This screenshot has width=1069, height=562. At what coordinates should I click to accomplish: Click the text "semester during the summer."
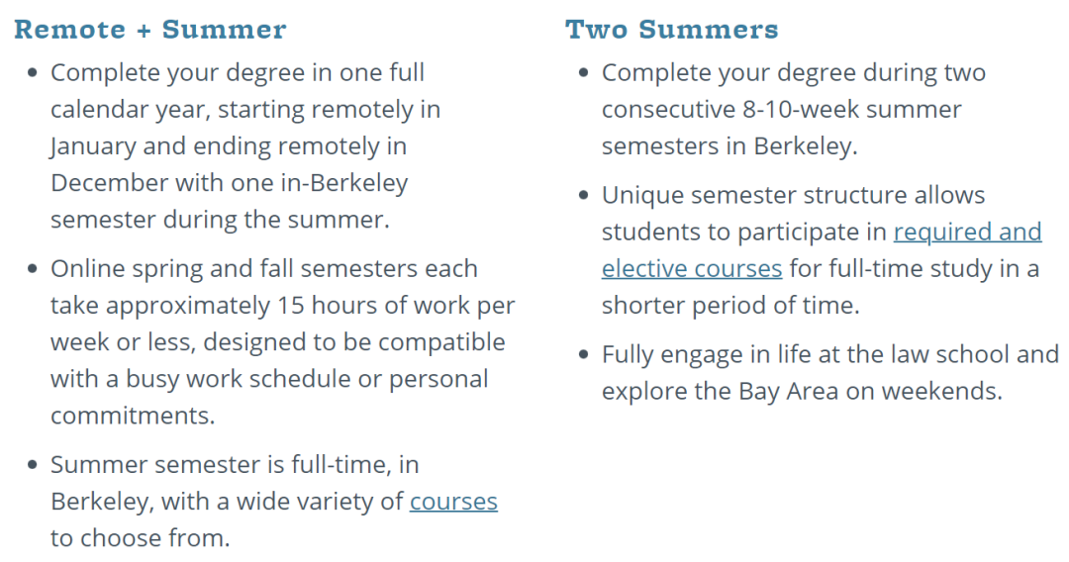tap(220, 220)
